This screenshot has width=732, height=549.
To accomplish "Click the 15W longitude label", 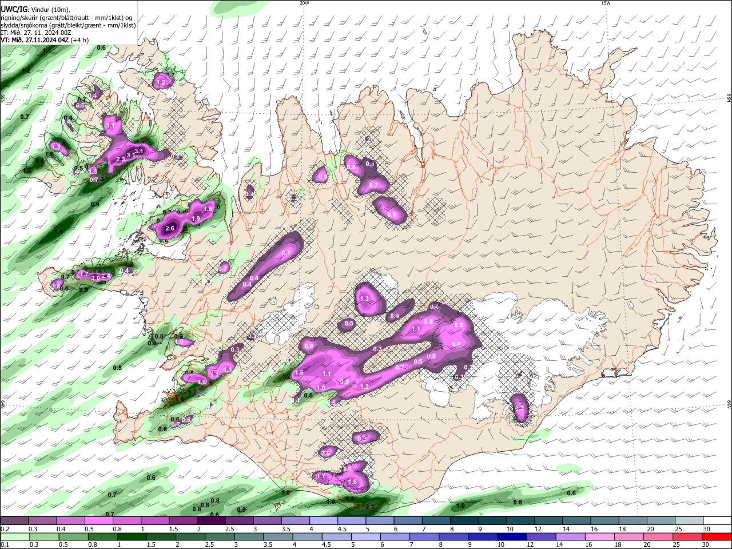I will 605,3.
